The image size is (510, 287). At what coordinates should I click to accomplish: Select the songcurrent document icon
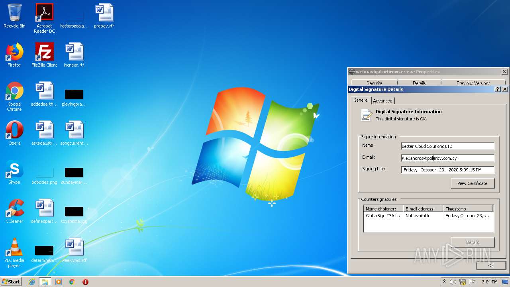click(x=74, y=133)
